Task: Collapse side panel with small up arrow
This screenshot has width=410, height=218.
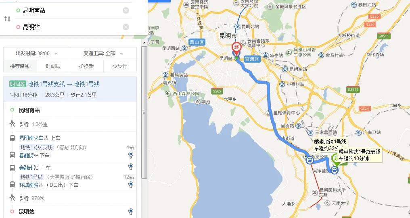Action: (x=144, y=42)
